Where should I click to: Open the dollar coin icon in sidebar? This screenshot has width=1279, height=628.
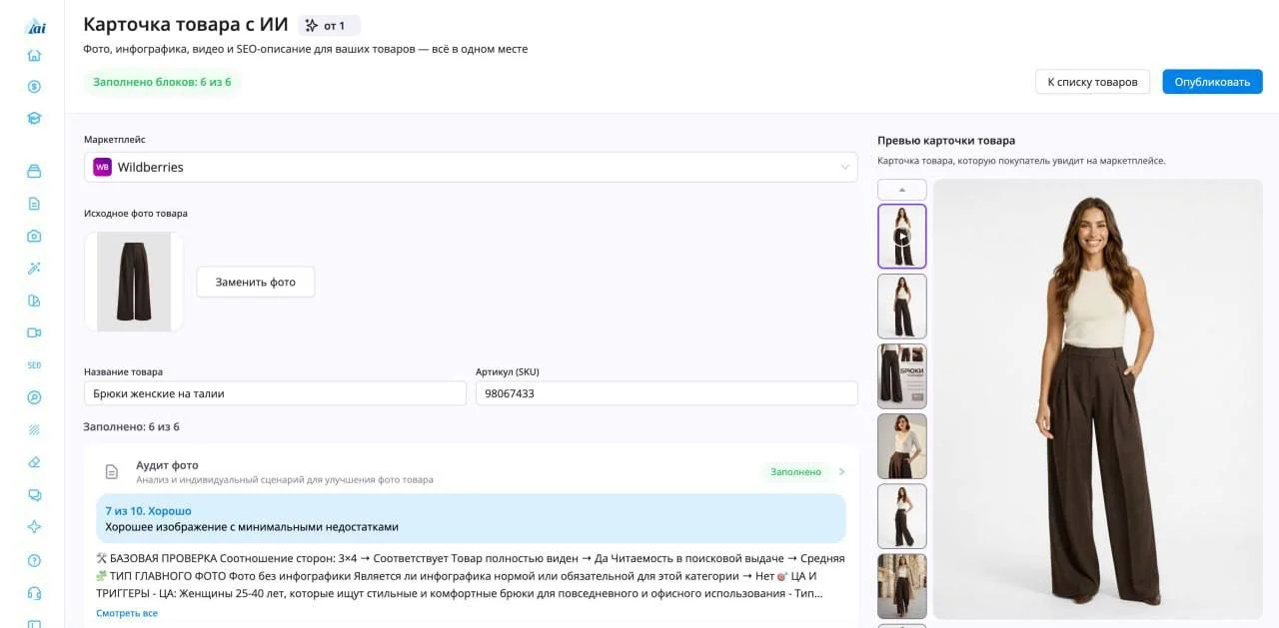point(34,87)
